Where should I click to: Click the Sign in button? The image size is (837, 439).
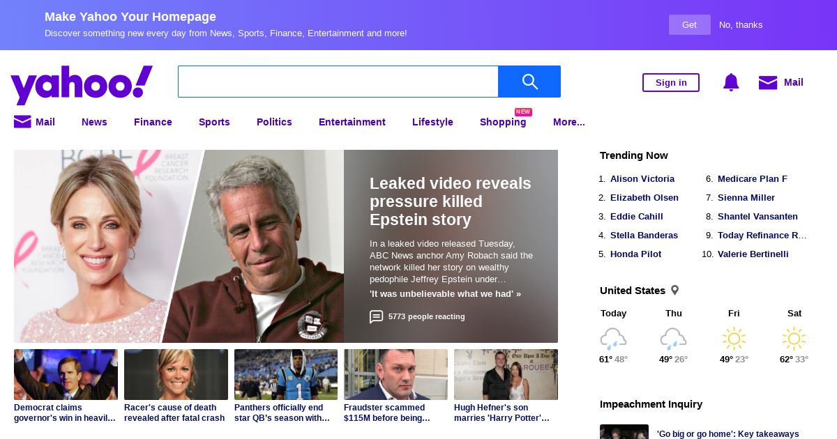tap(671, 82)
